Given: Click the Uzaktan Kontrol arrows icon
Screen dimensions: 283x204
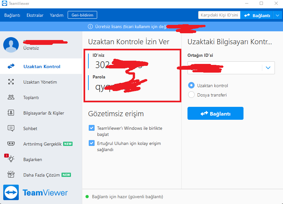Looking at the screenshot, I should point(11,66).
